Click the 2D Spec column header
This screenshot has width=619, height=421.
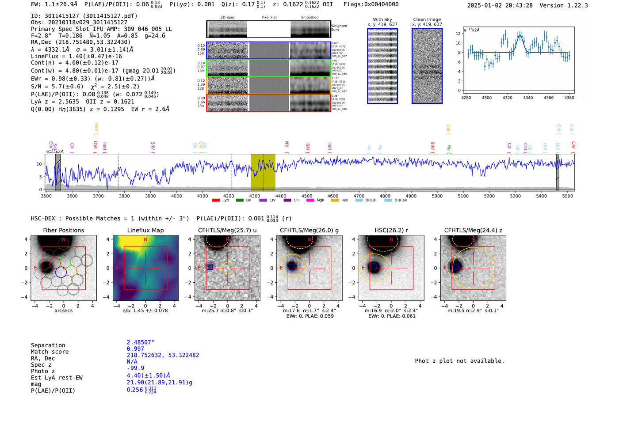[x=228, y=18]
